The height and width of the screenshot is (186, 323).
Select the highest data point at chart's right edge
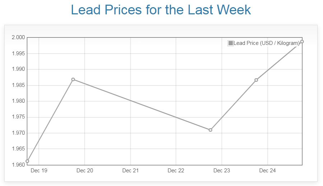302,42
